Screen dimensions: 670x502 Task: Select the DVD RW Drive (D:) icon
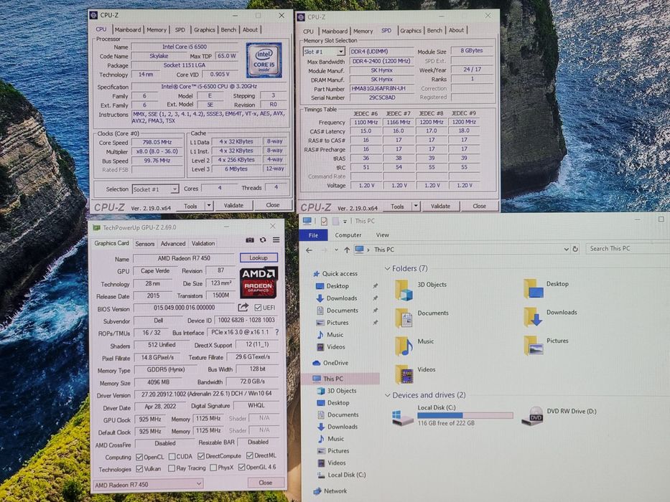532,415
